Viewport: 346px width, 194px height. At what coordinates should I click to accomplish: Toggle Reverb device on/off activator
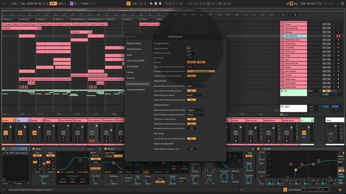pos(106,149)
